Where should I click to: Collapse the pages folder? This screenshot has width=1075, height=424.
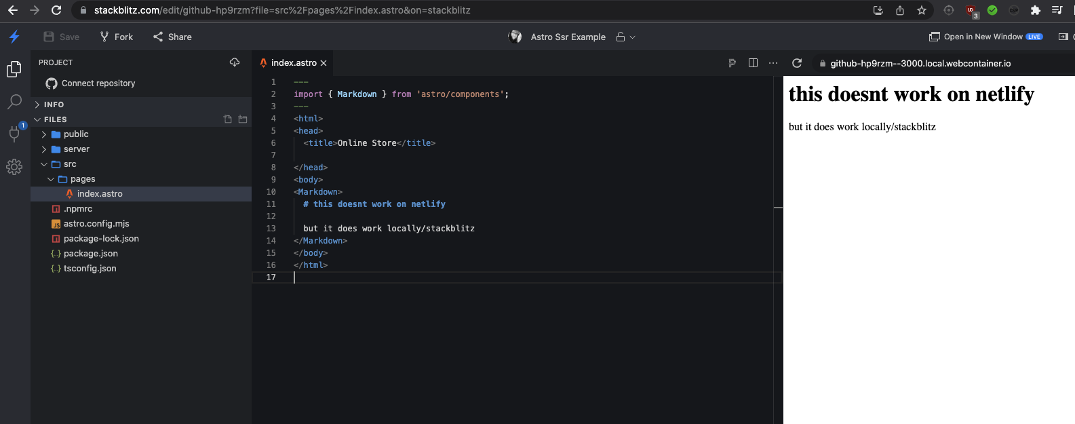click(141, 179)
